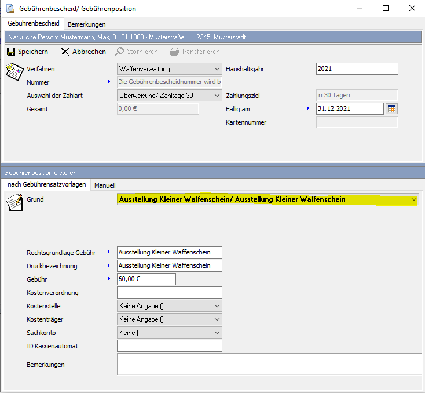Image resolution: width=425 pixels, height=393 pixels.
Task: Click the blue arrow beside Rechtsgrundlage Gebühr
Action: pyautogui.click(x=108, y=253)
